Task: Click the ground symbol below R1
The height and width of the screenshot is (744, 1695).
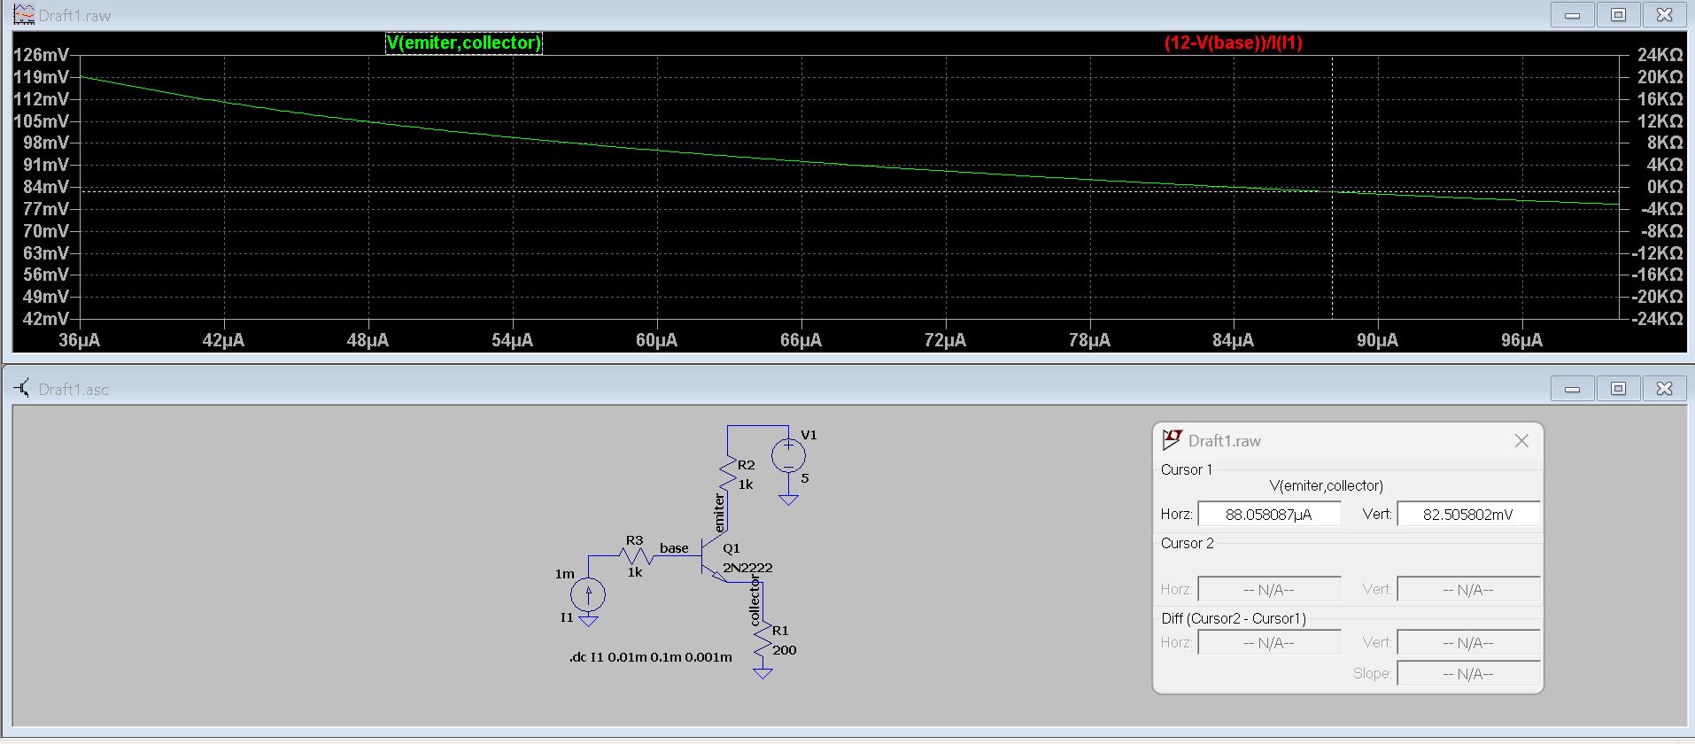Action: pyautogui.click(x=762, y=673)
